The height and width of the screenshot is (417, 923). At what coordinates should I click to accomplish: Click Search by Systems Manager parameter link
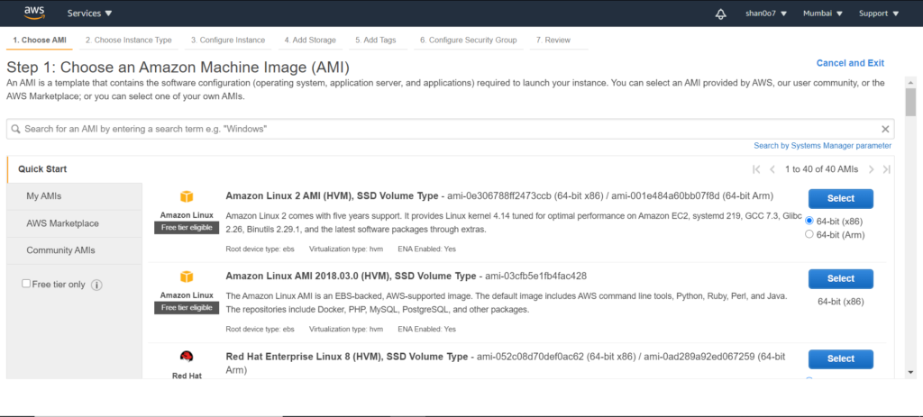822,145
